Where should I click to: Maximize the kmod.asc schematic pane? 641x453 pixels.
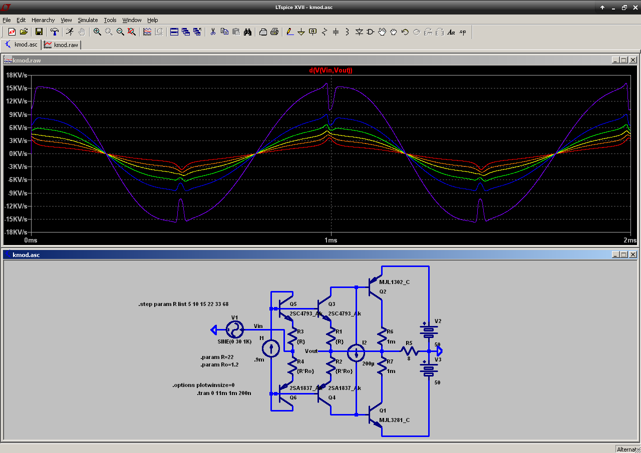(x=624, y=254)
